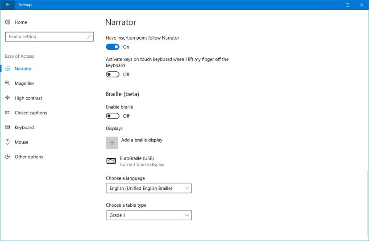The height and width of the screenshot is (241, 369).
Task: Open Other options settings page
Action: pos(29,157)
